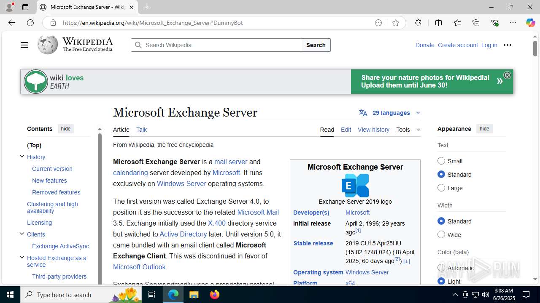Open notification center icon
The image size is (540, 303).
(x=526, y=295)
